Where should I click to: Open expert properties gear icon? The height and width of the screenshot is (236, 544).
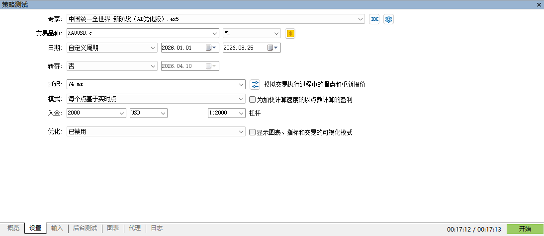388,19
